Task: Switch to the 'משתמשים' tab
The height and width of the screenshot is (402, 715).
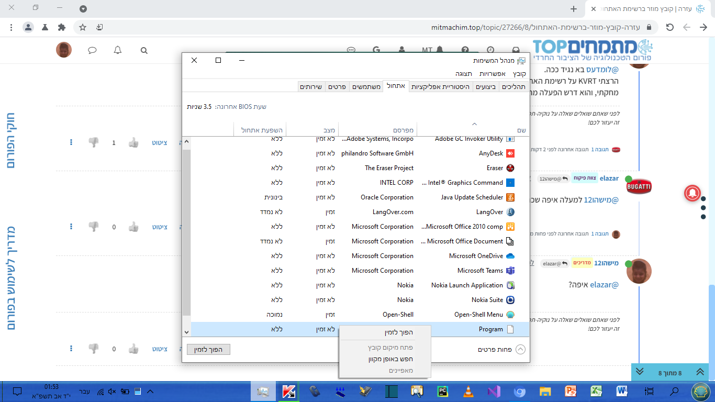Action: tap(366, 86)
